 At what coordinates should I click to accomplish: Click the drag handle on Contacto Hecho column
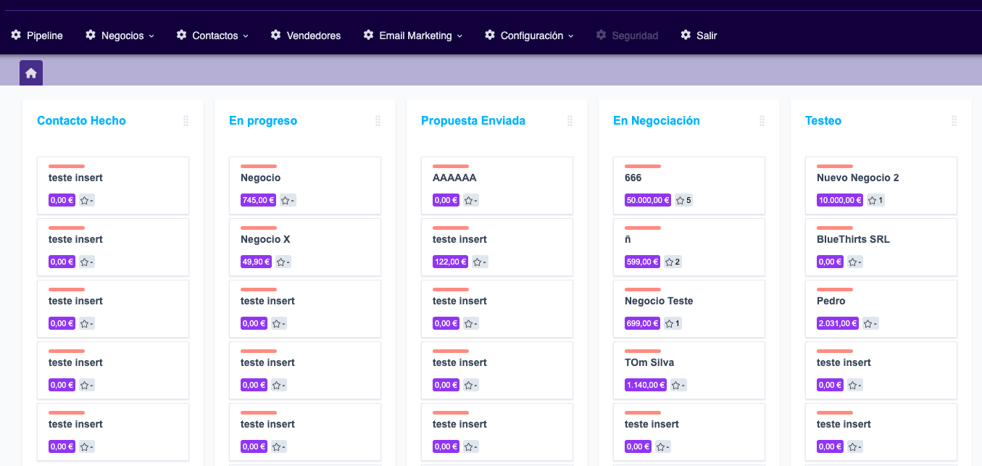(x=186, y=121)
